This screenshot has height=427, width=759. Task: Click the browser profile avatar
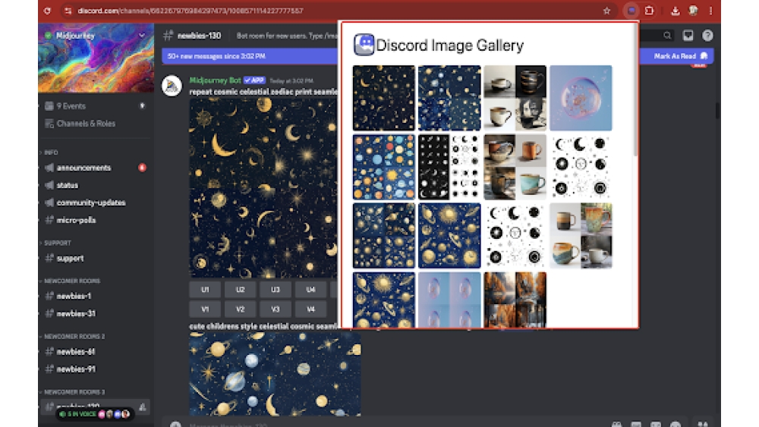pos(693,11)
